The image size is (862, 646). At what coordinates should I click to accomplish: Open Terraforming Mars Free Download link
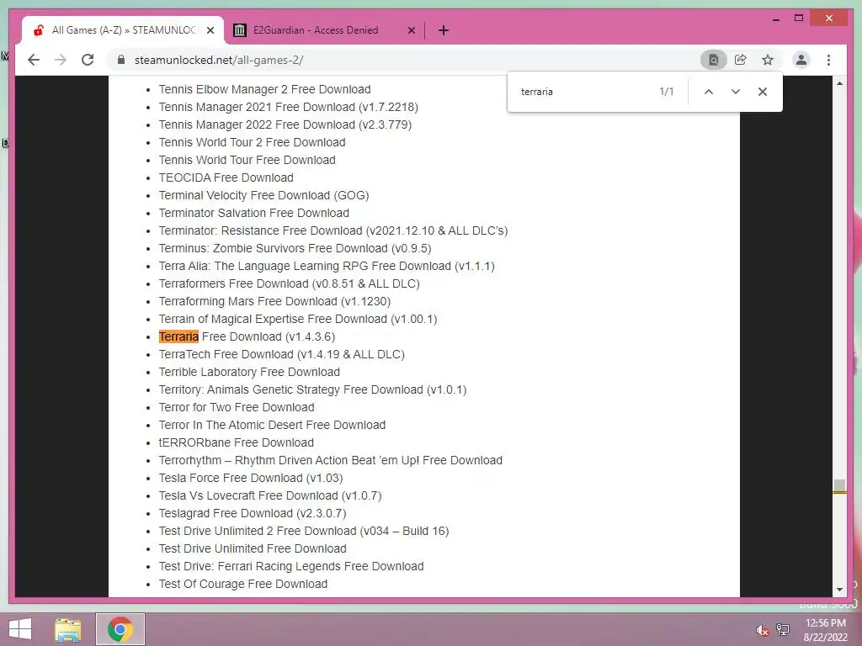click(275, 301)
